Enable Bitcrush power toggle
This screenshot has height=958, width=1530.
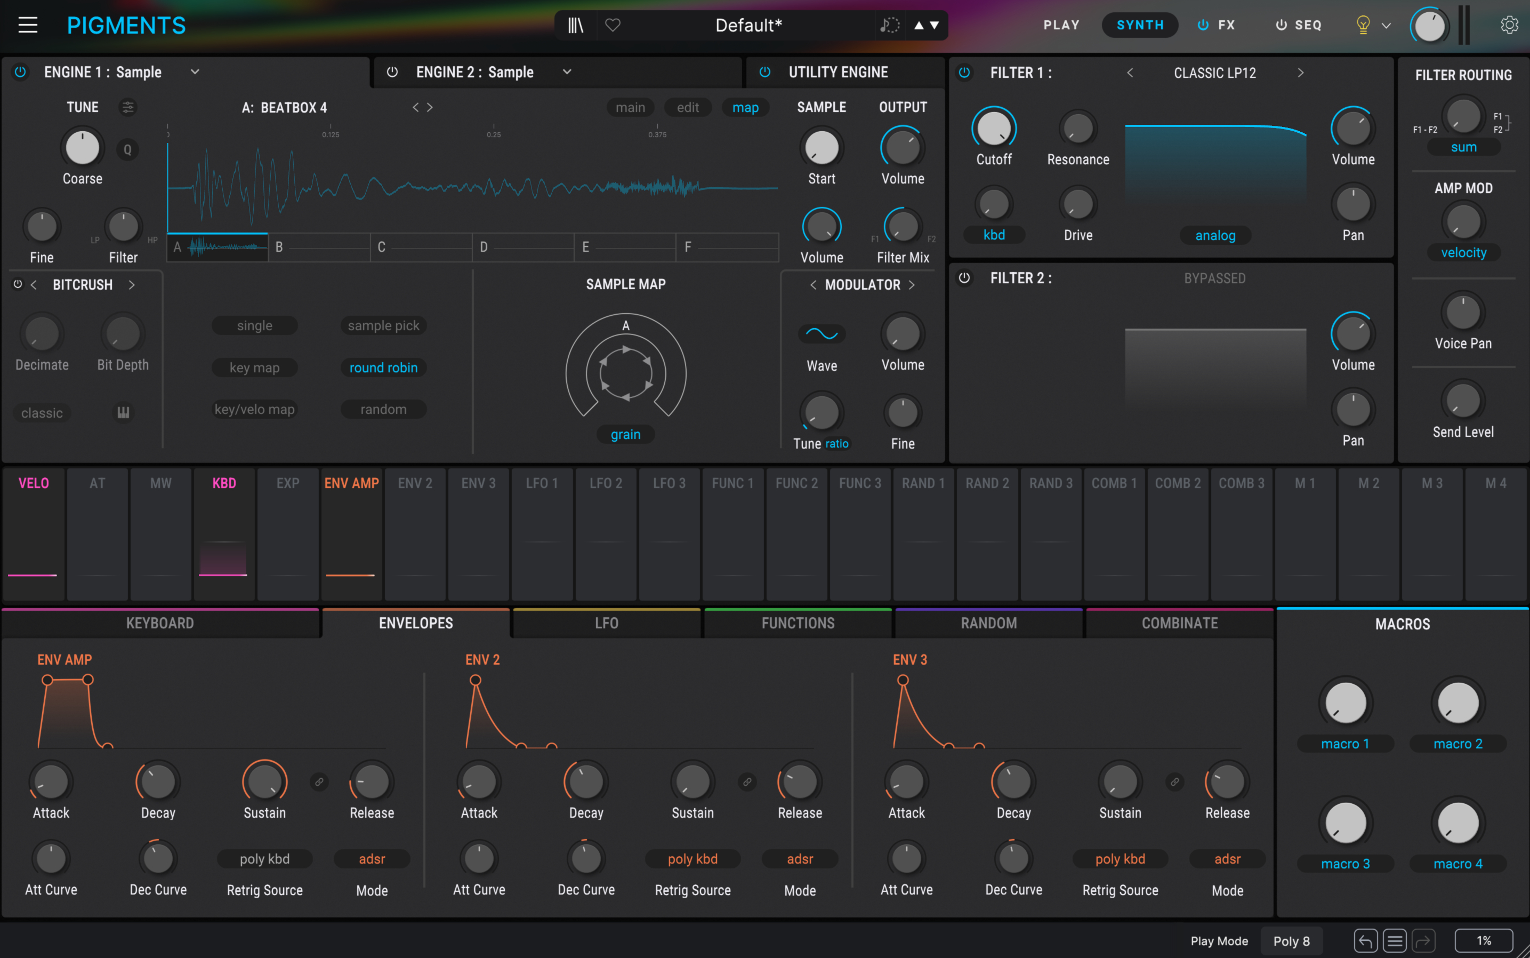coord(18,284)
